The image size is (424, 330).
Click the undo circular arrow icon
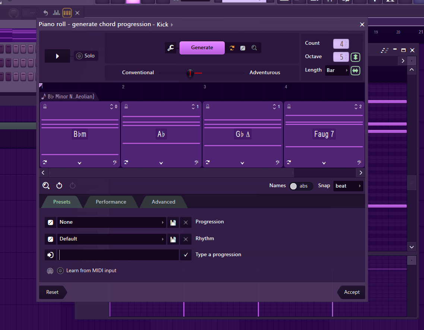(x=59, y=185)
